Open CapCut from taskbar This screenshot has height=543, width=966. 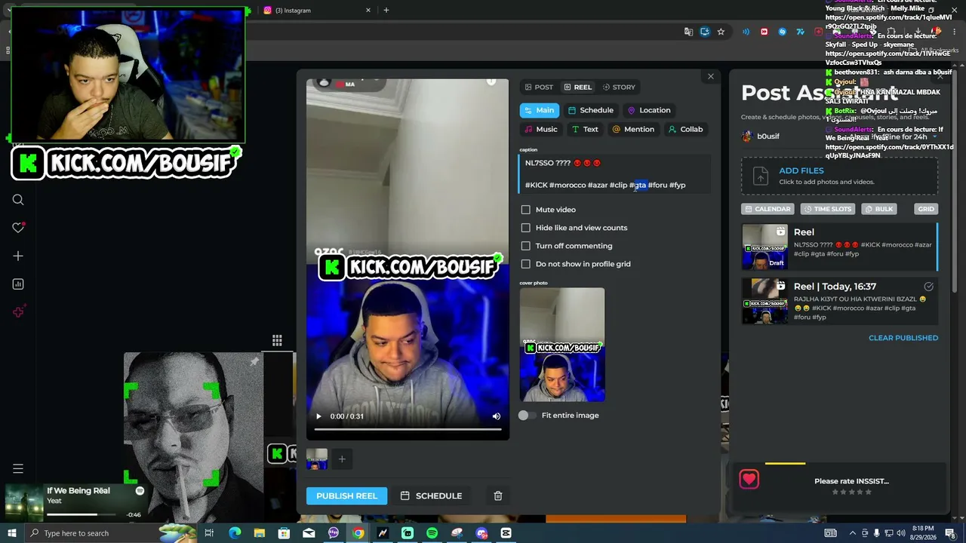click(x=506, y=533)
